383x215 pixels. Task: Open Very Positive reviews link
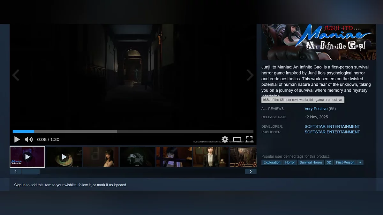pyautogui.click(x=316, y=109)
